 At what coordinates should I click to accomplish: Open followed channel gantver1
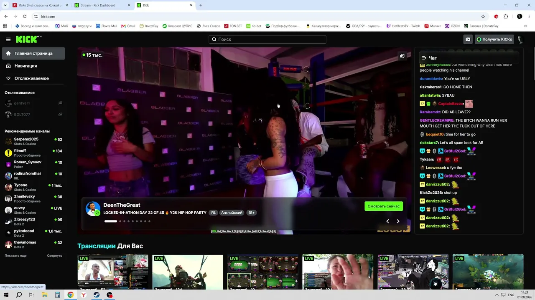pyautogui.click(x=33, y=103)
